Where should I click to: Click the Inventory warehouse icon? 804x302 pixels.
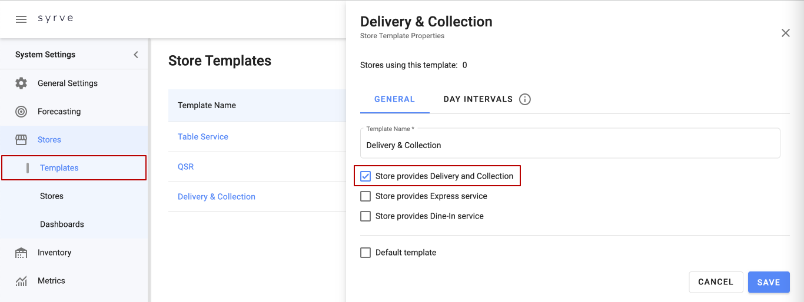point(21,253)
